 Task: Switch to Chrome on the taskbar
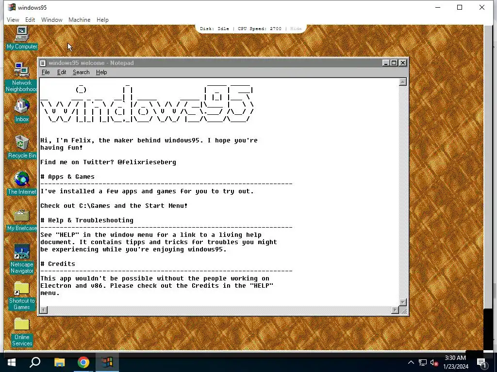click(83, 362)
